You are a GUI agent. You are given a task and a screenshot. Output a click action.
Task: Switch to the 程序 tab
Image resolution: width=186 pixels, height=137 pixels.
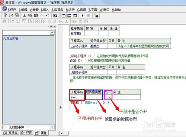26,133
